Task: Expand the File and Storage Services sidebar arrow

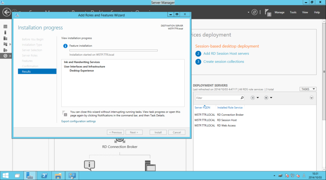Action: (x=10, y=44)
